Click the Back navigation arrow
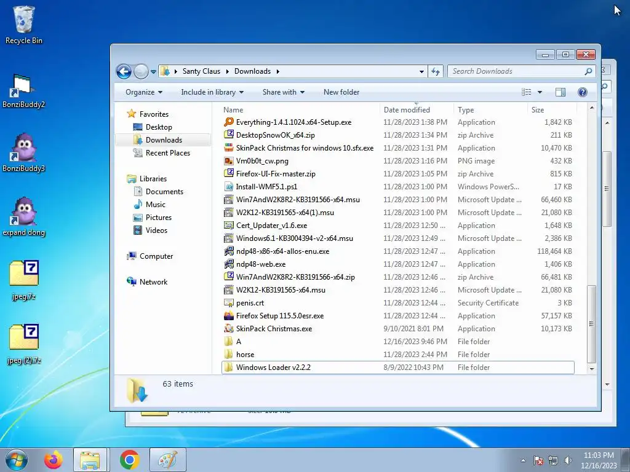This screenshot has width=630, height=472. click(x=124, y=71)
